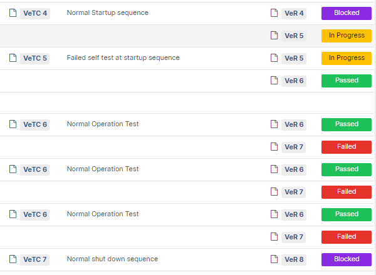Click the Blocked status next to VeR 8
The height and width of the screenshot is (275, 376).
[x=347, y=259]
